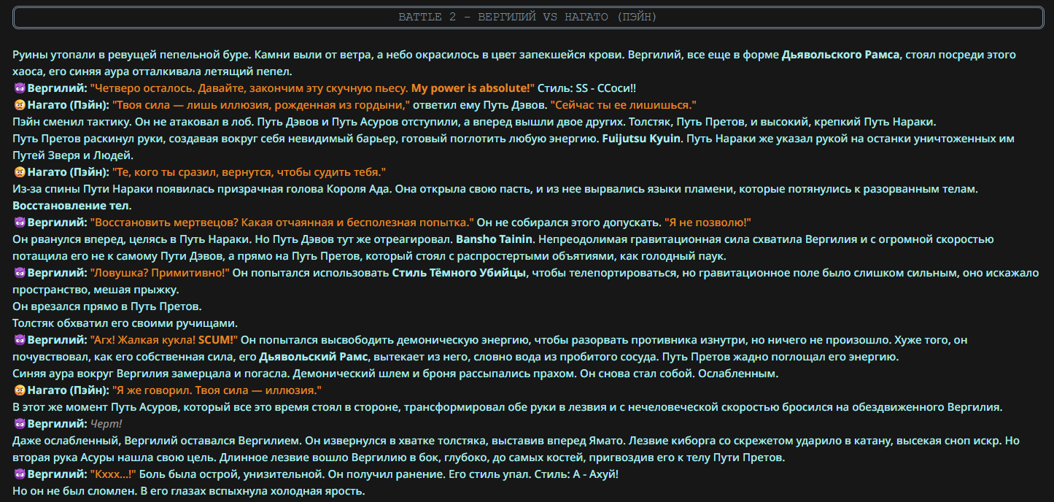Click the quote "Те, кого ты сразил, вернутся, чтобы судить тебя."
This screenshot has width=1054, height=502.
pyautogui.click(x=249, y=172)
